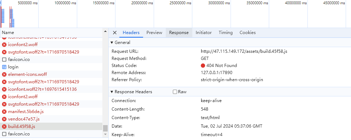Close the request details pane

click(115, 33)
